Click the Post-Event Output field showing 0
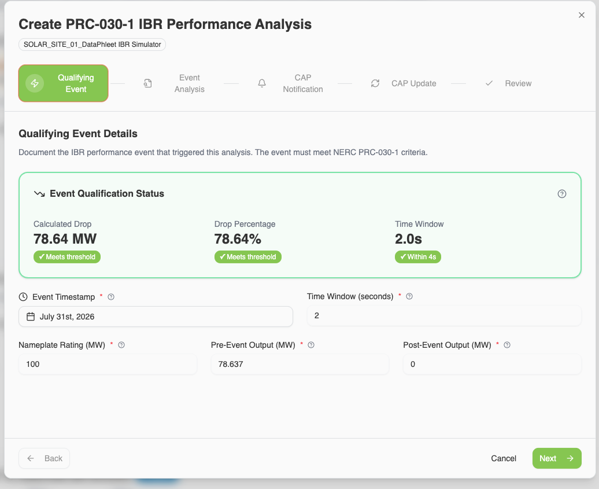The height and width of the screenshot is (489, 599). click(x=492, y=364)
